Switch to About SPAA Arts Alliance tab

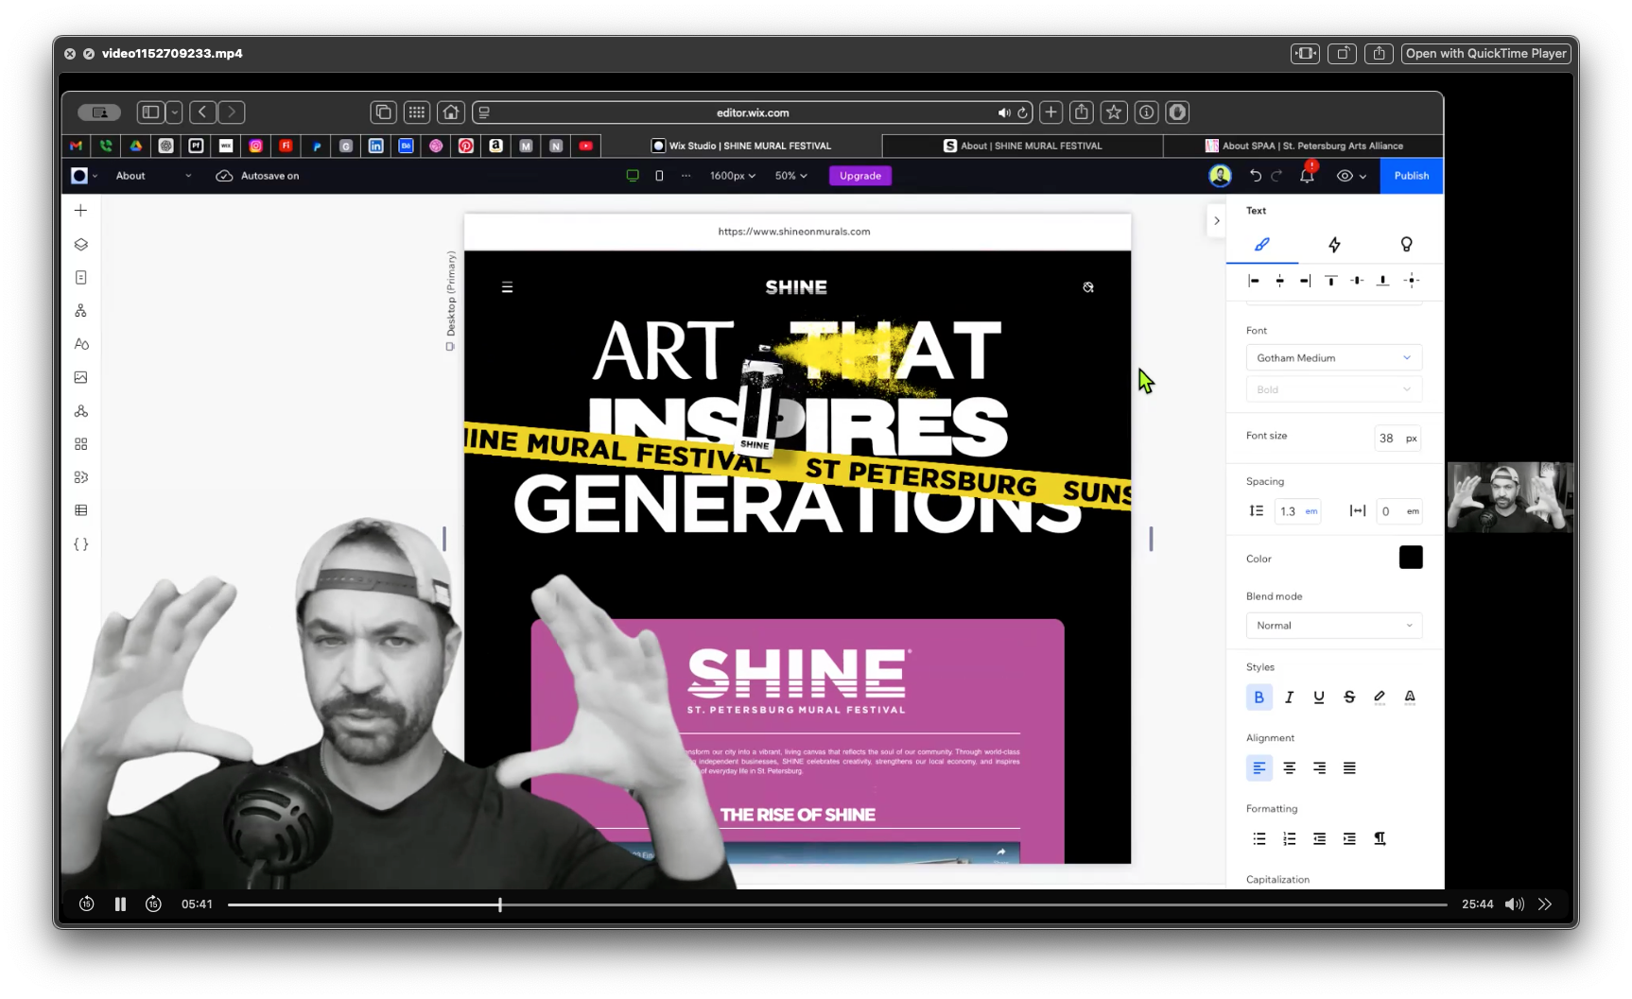click(x=1303, y=146)
